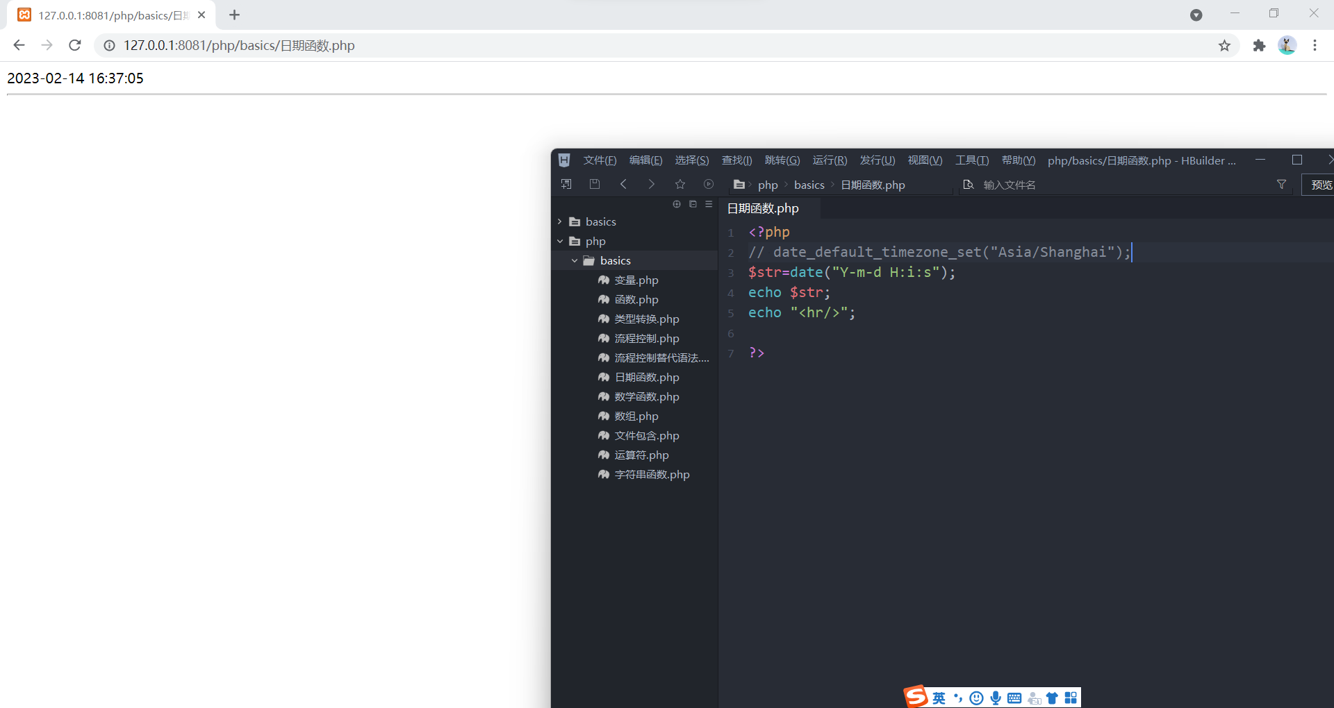
Task: Click the collapse-all icon in project explorer
Action: click(x=693, y=204)
